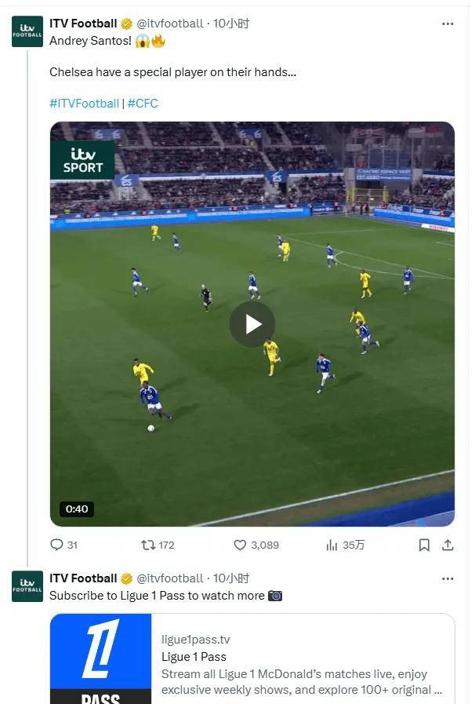Click @itvfootball handle in second tweet
475x704 pixels.
pyautogui.click(x=170, y=578)
